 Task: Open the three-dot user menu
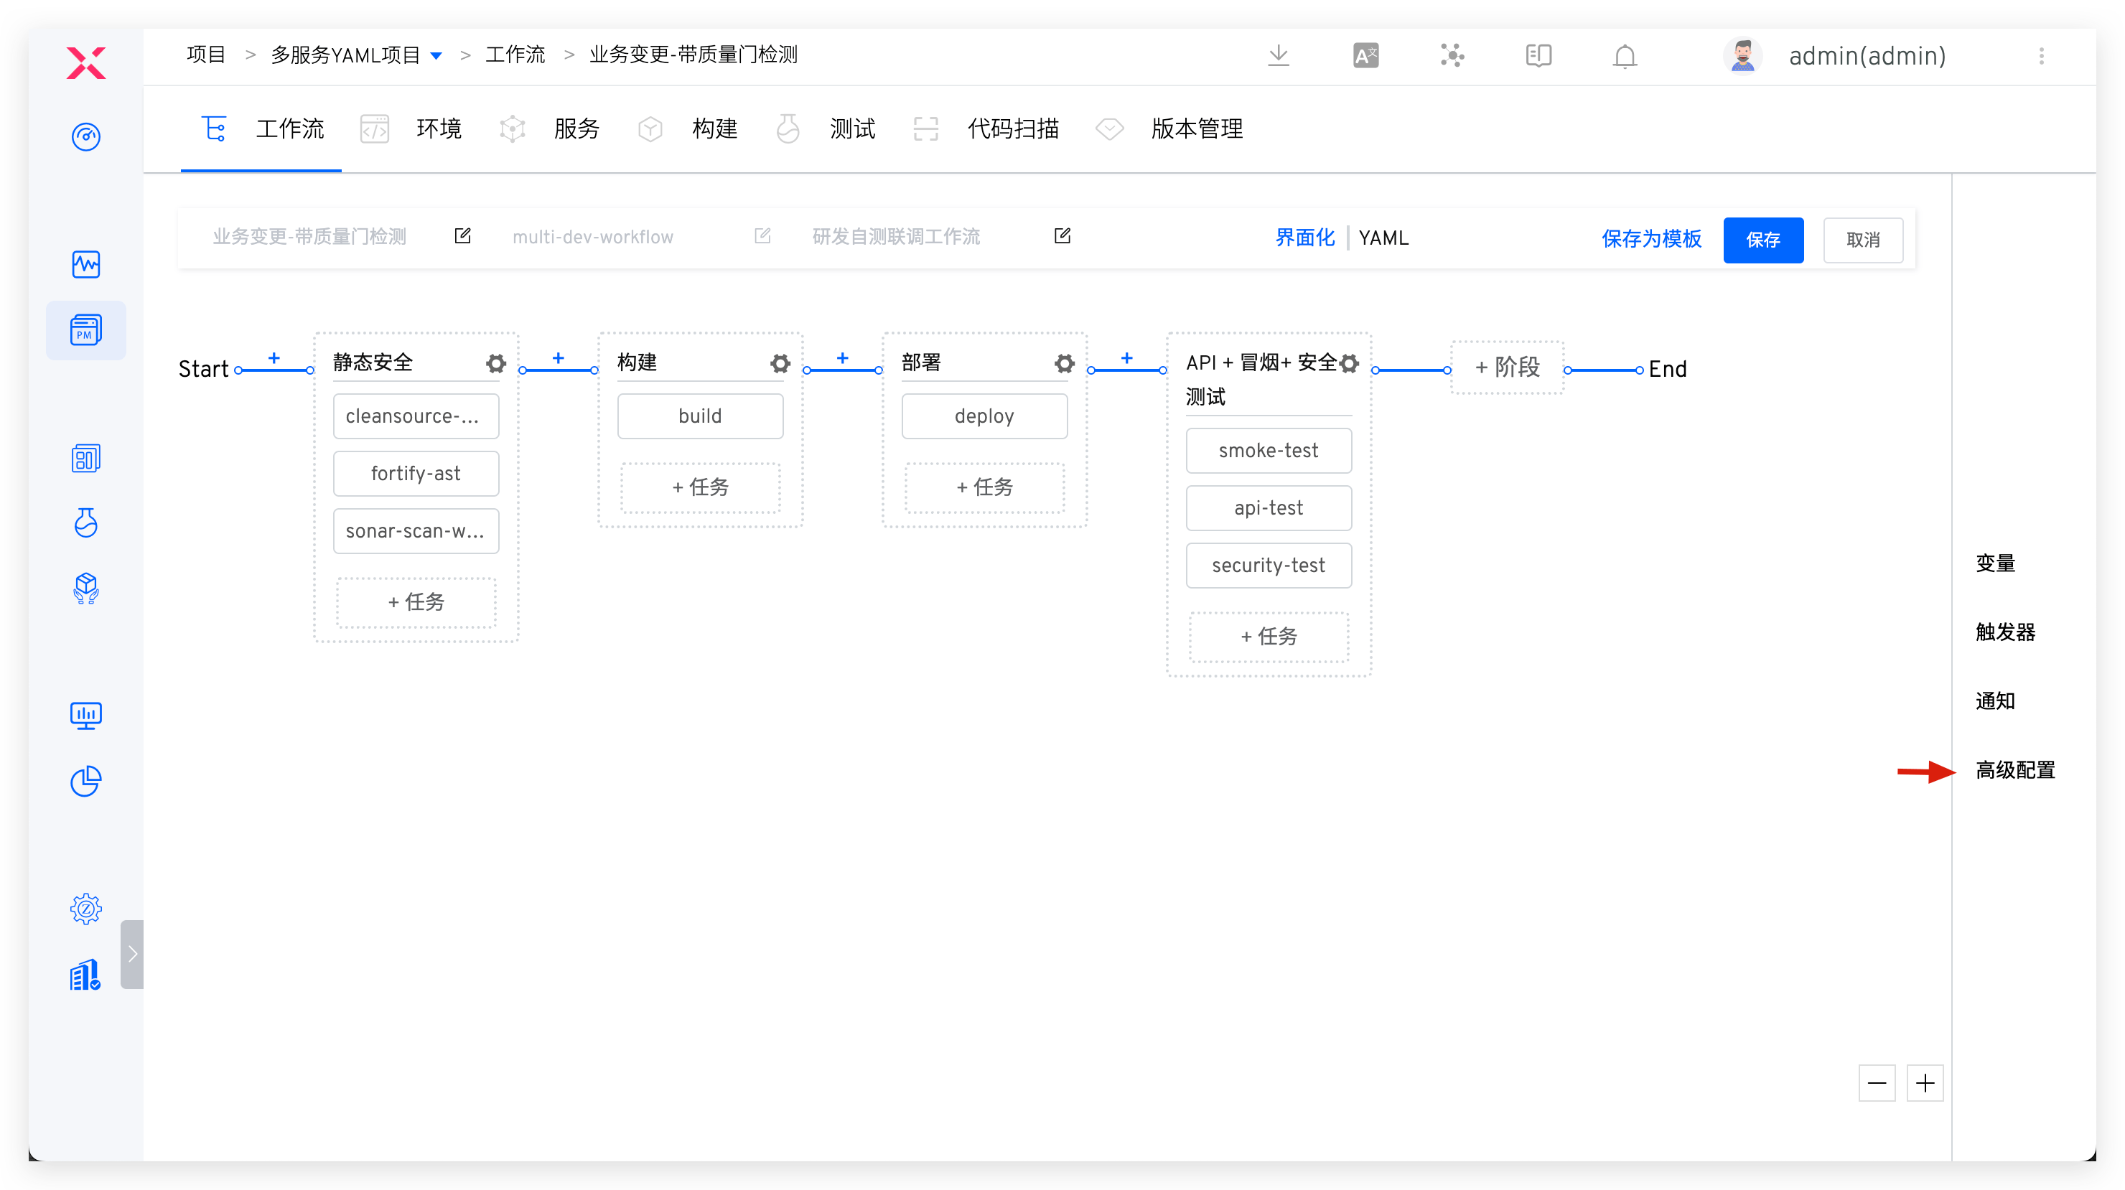tap(2041, 56)
